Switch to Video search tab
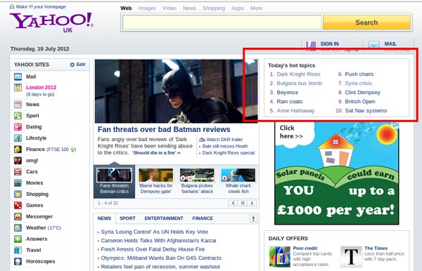 click(170, 8)
